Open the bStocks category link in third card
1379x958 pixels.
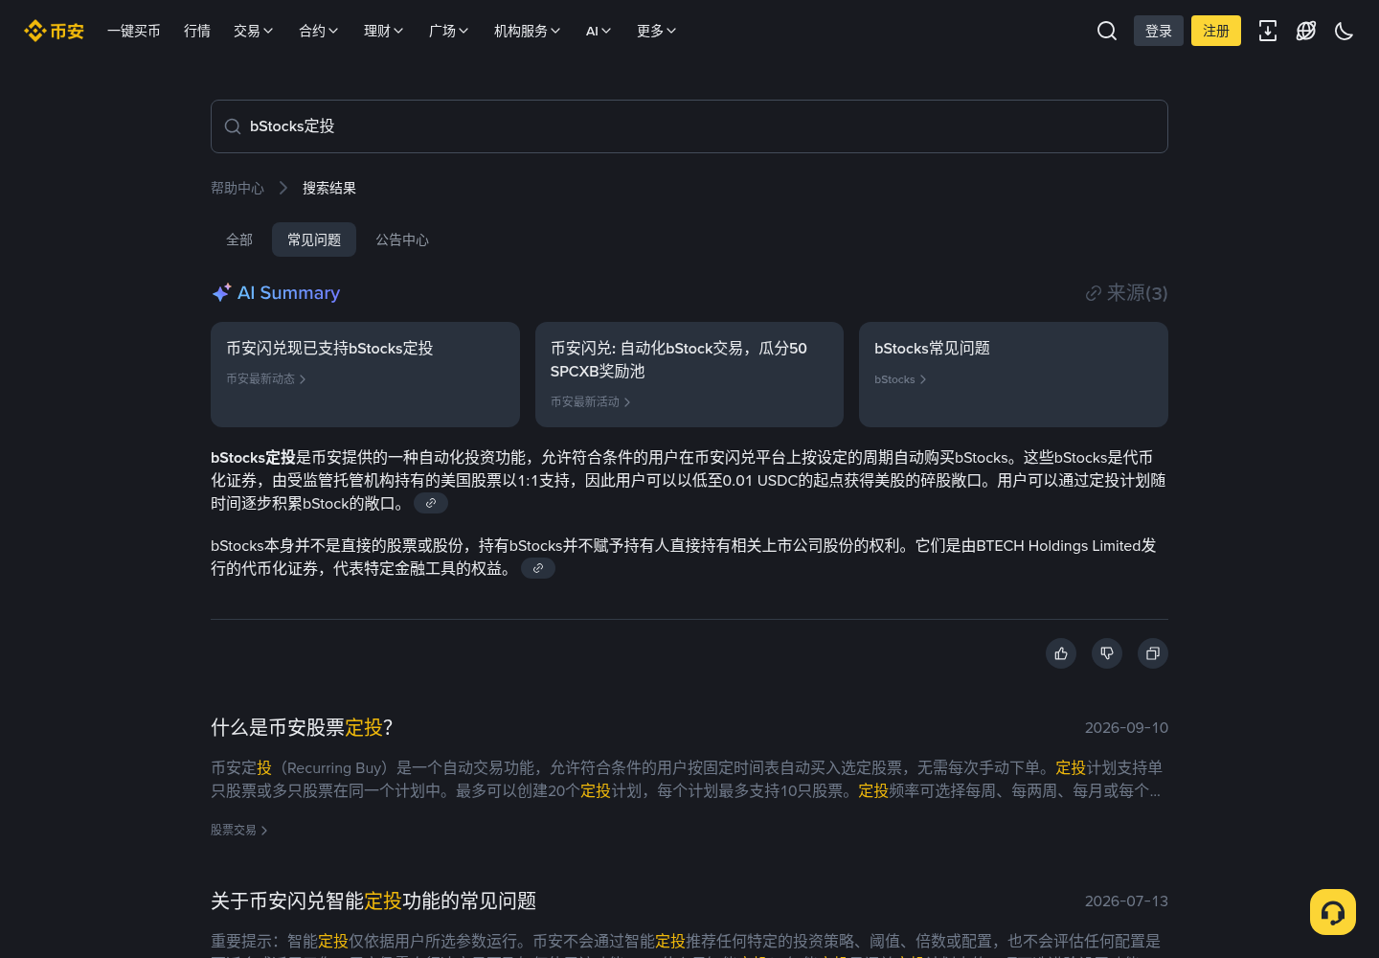coord(900,379)
